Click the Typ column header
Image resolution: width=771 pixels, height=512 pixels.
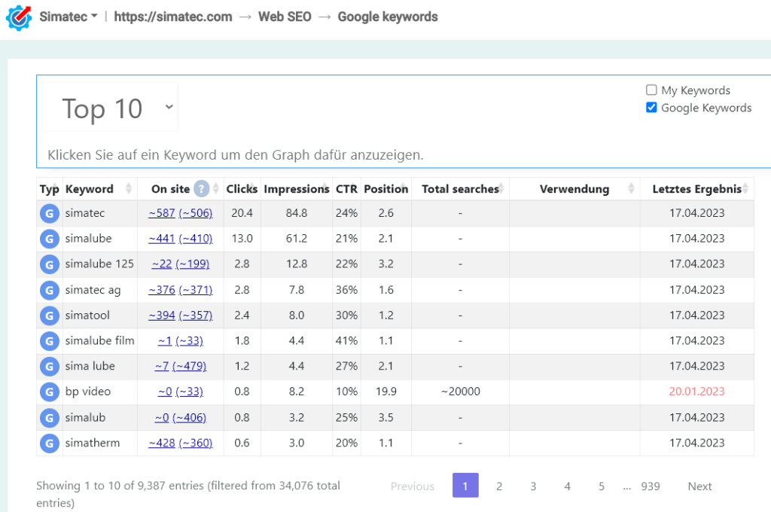(x=49, y=189)
